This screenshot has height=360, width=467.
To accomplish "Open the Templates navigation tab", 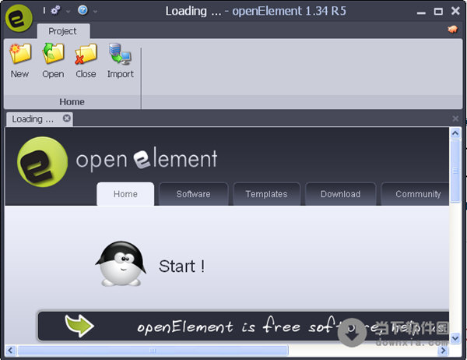I will [266, 194].
